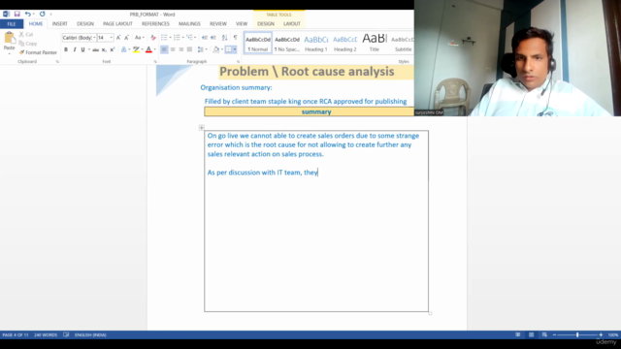The height and width of the screenshot is (349, 621).
Task: Click the PAGE 4 OF 11 indicator
Action: click(16, 334)
